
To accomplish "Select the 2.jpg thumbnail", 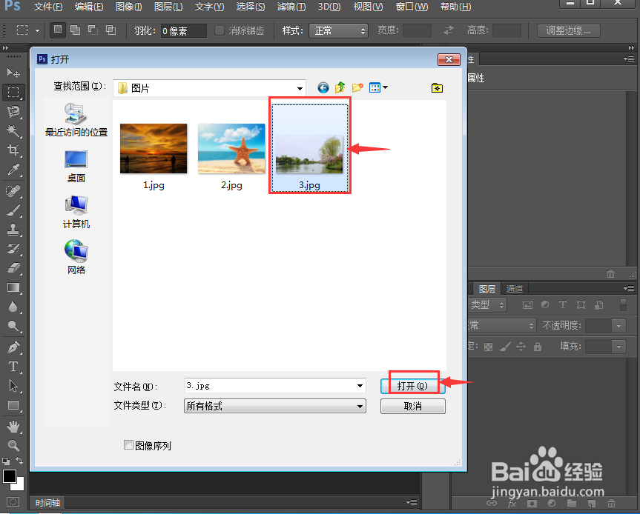I will [x=231, y=147].
